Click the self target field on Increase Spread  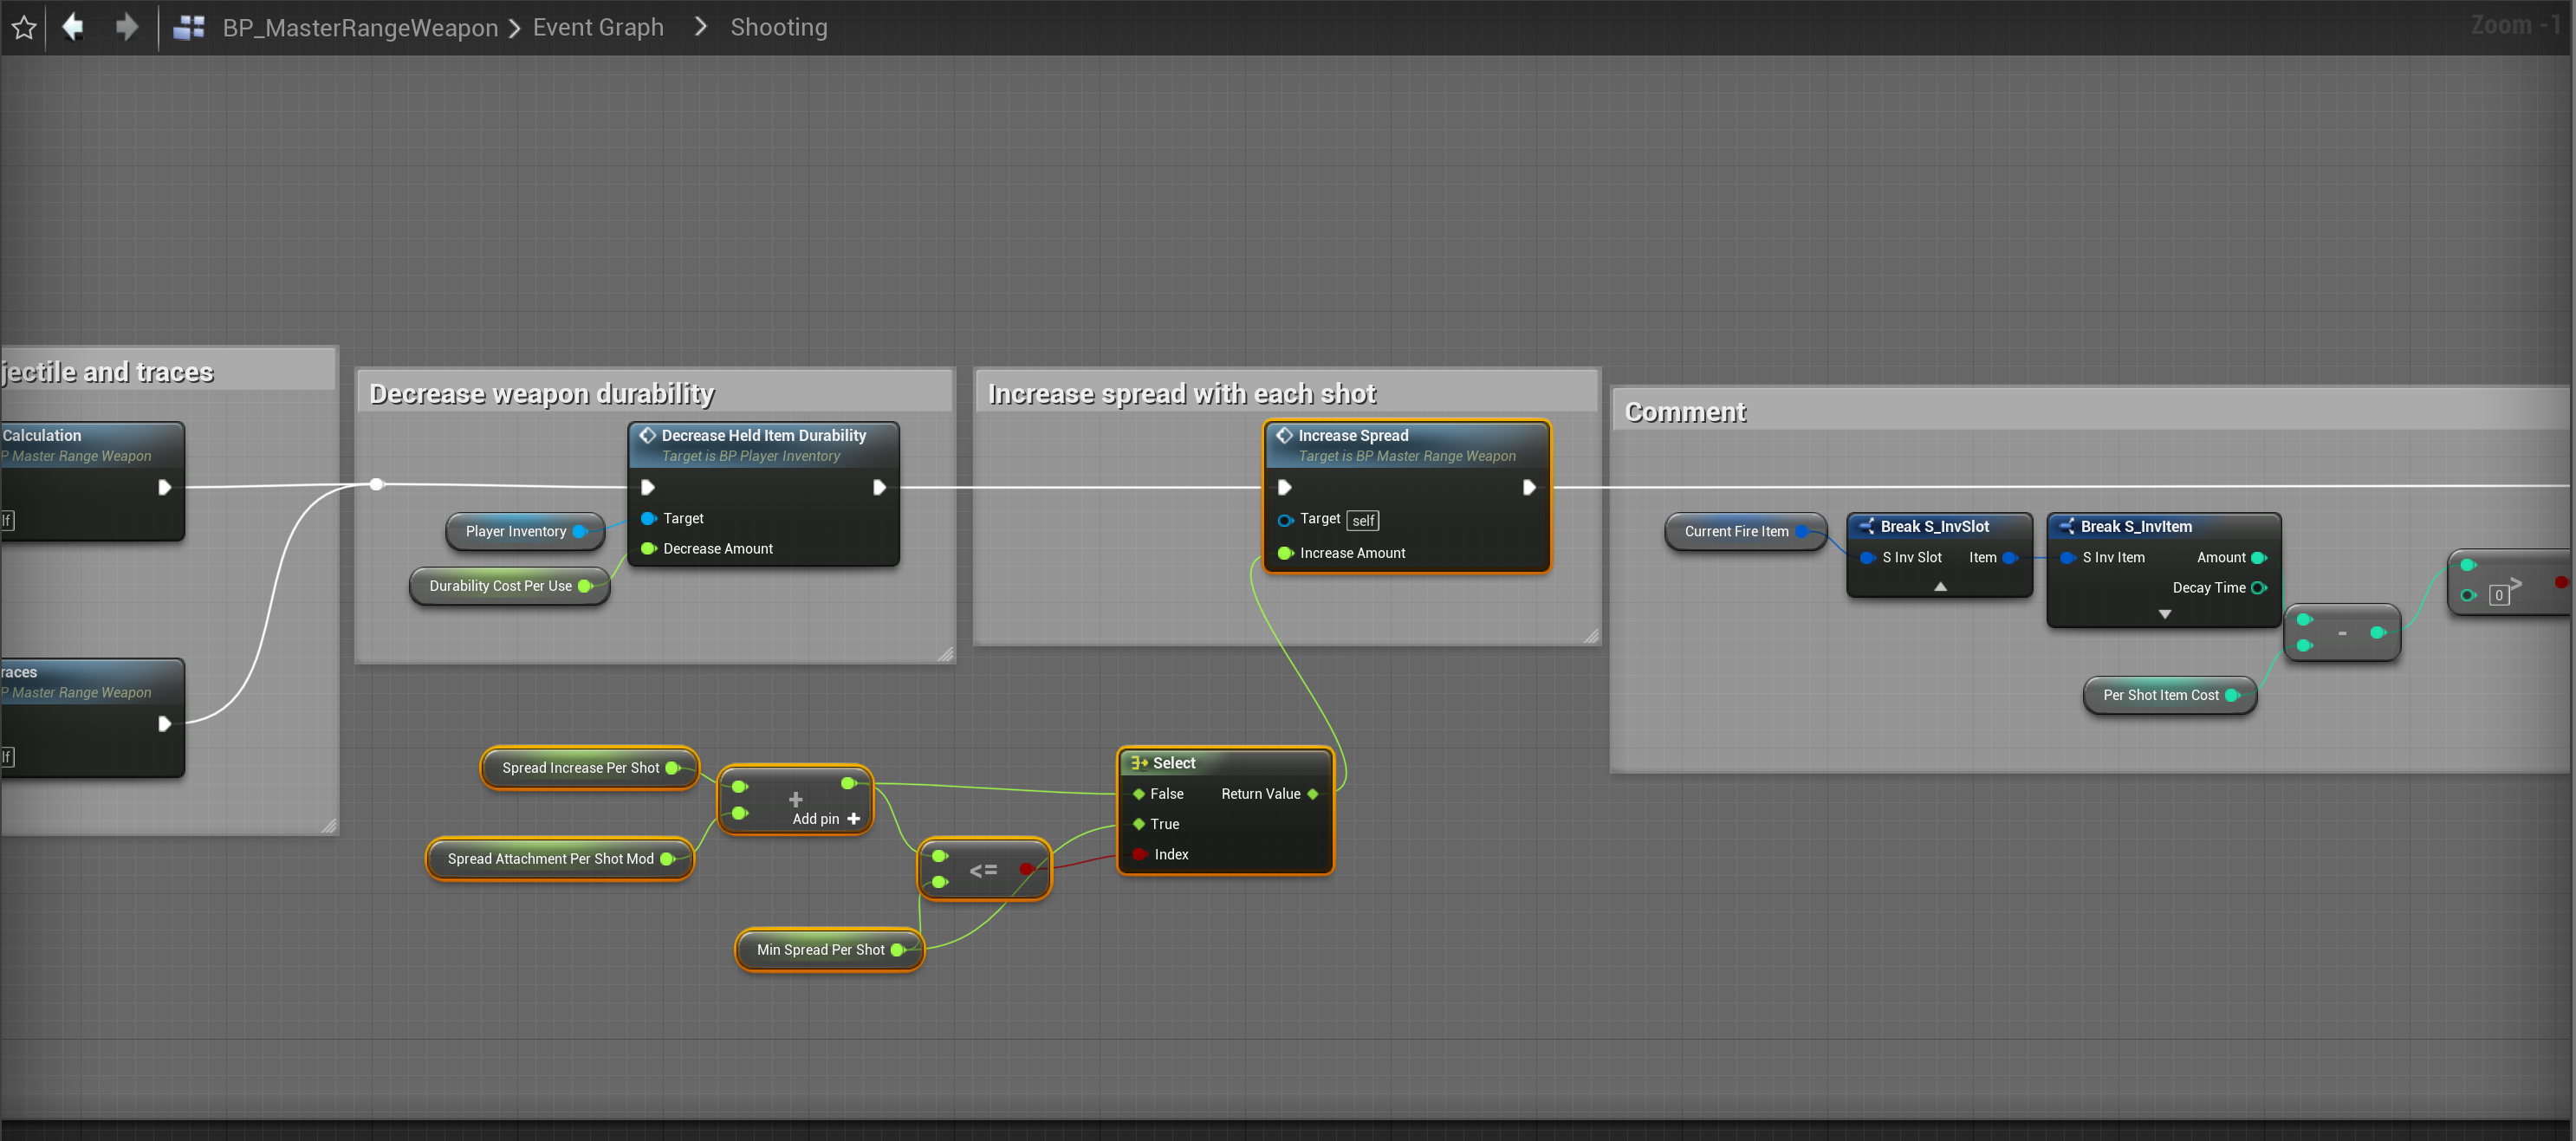[x=1363, y=521]
